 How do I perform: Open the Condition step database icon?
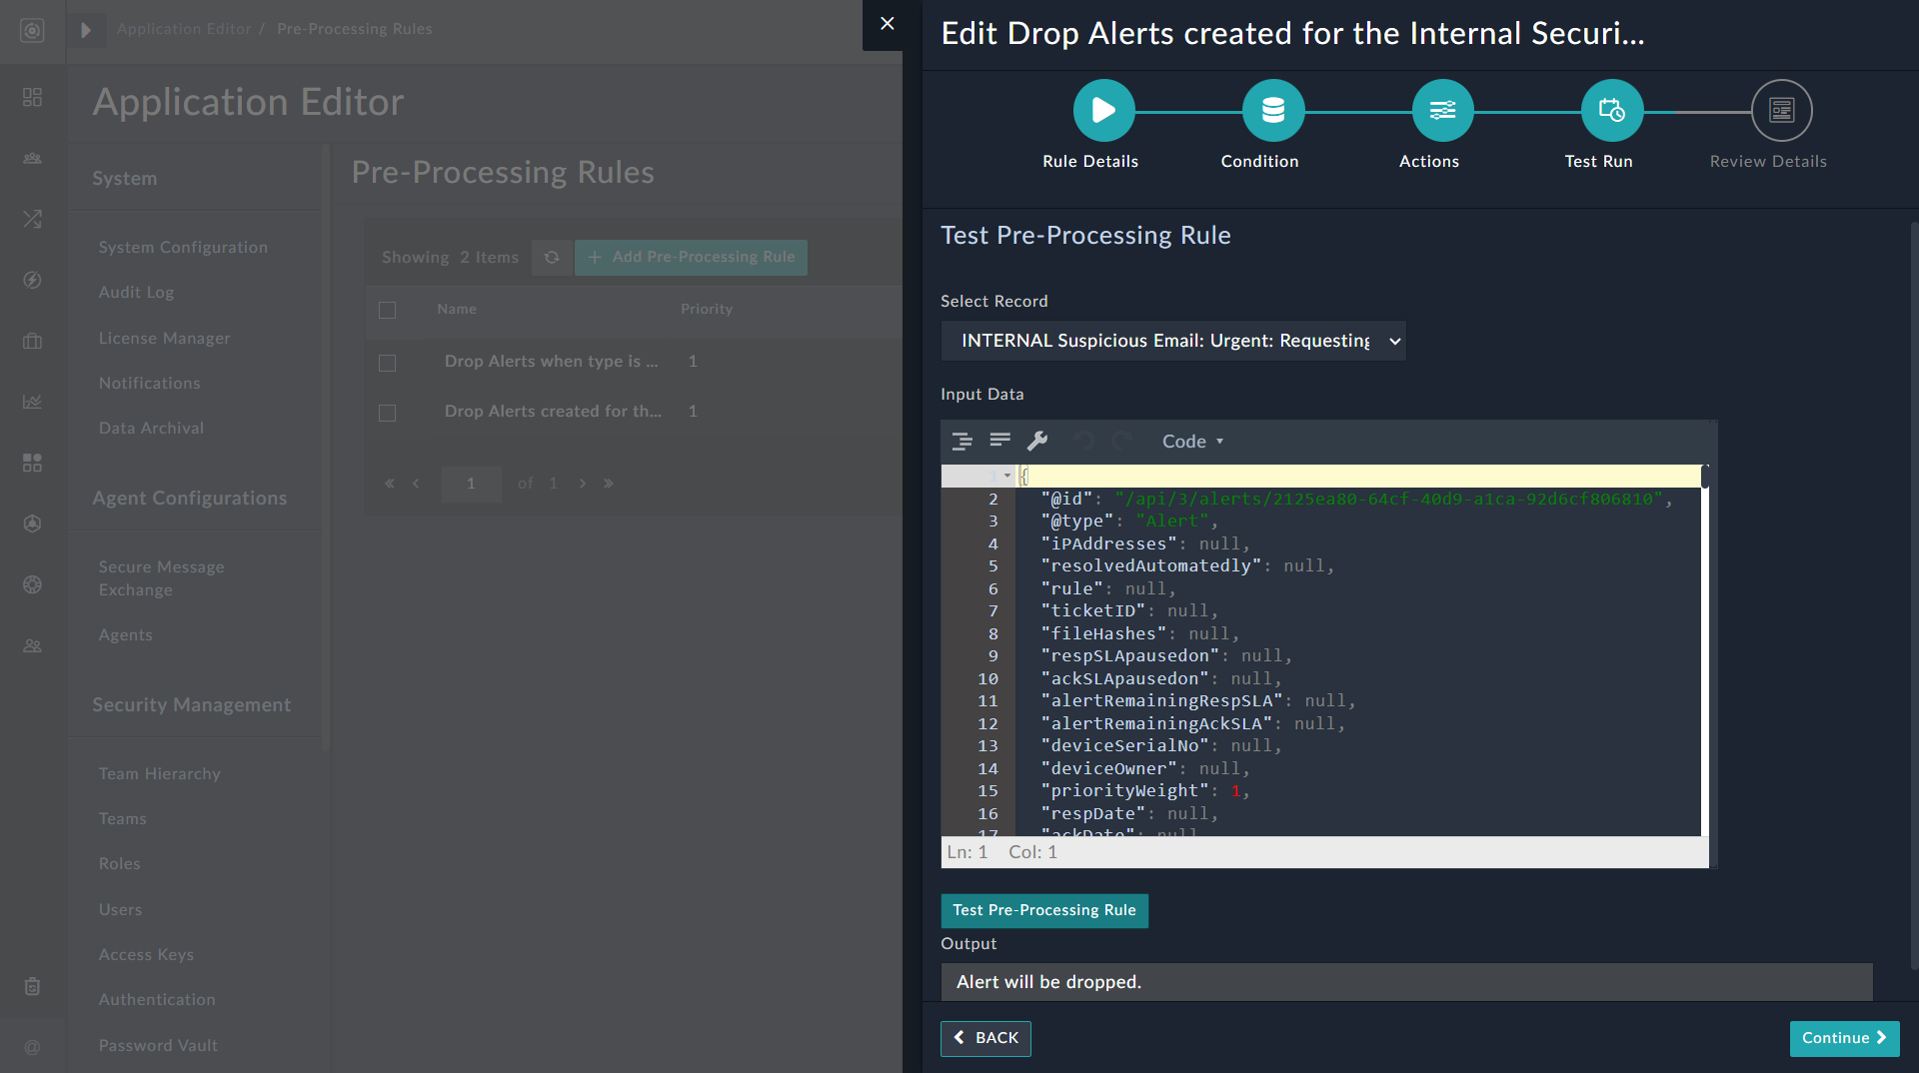pyautogui.click(x=1272, y=110)
